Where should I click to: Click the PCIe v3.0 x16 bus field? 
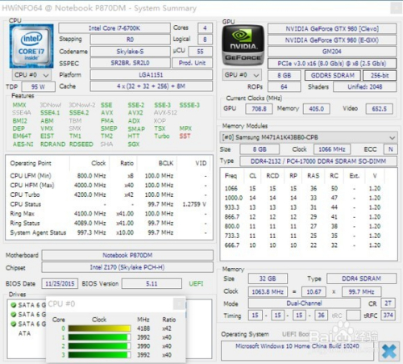332,64
